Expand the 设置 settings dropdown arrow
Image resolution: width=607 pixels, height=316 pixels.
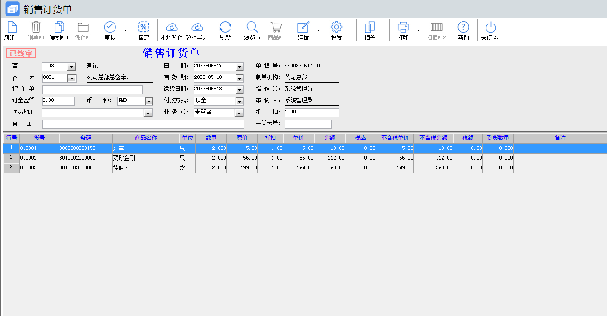(352, 30)
